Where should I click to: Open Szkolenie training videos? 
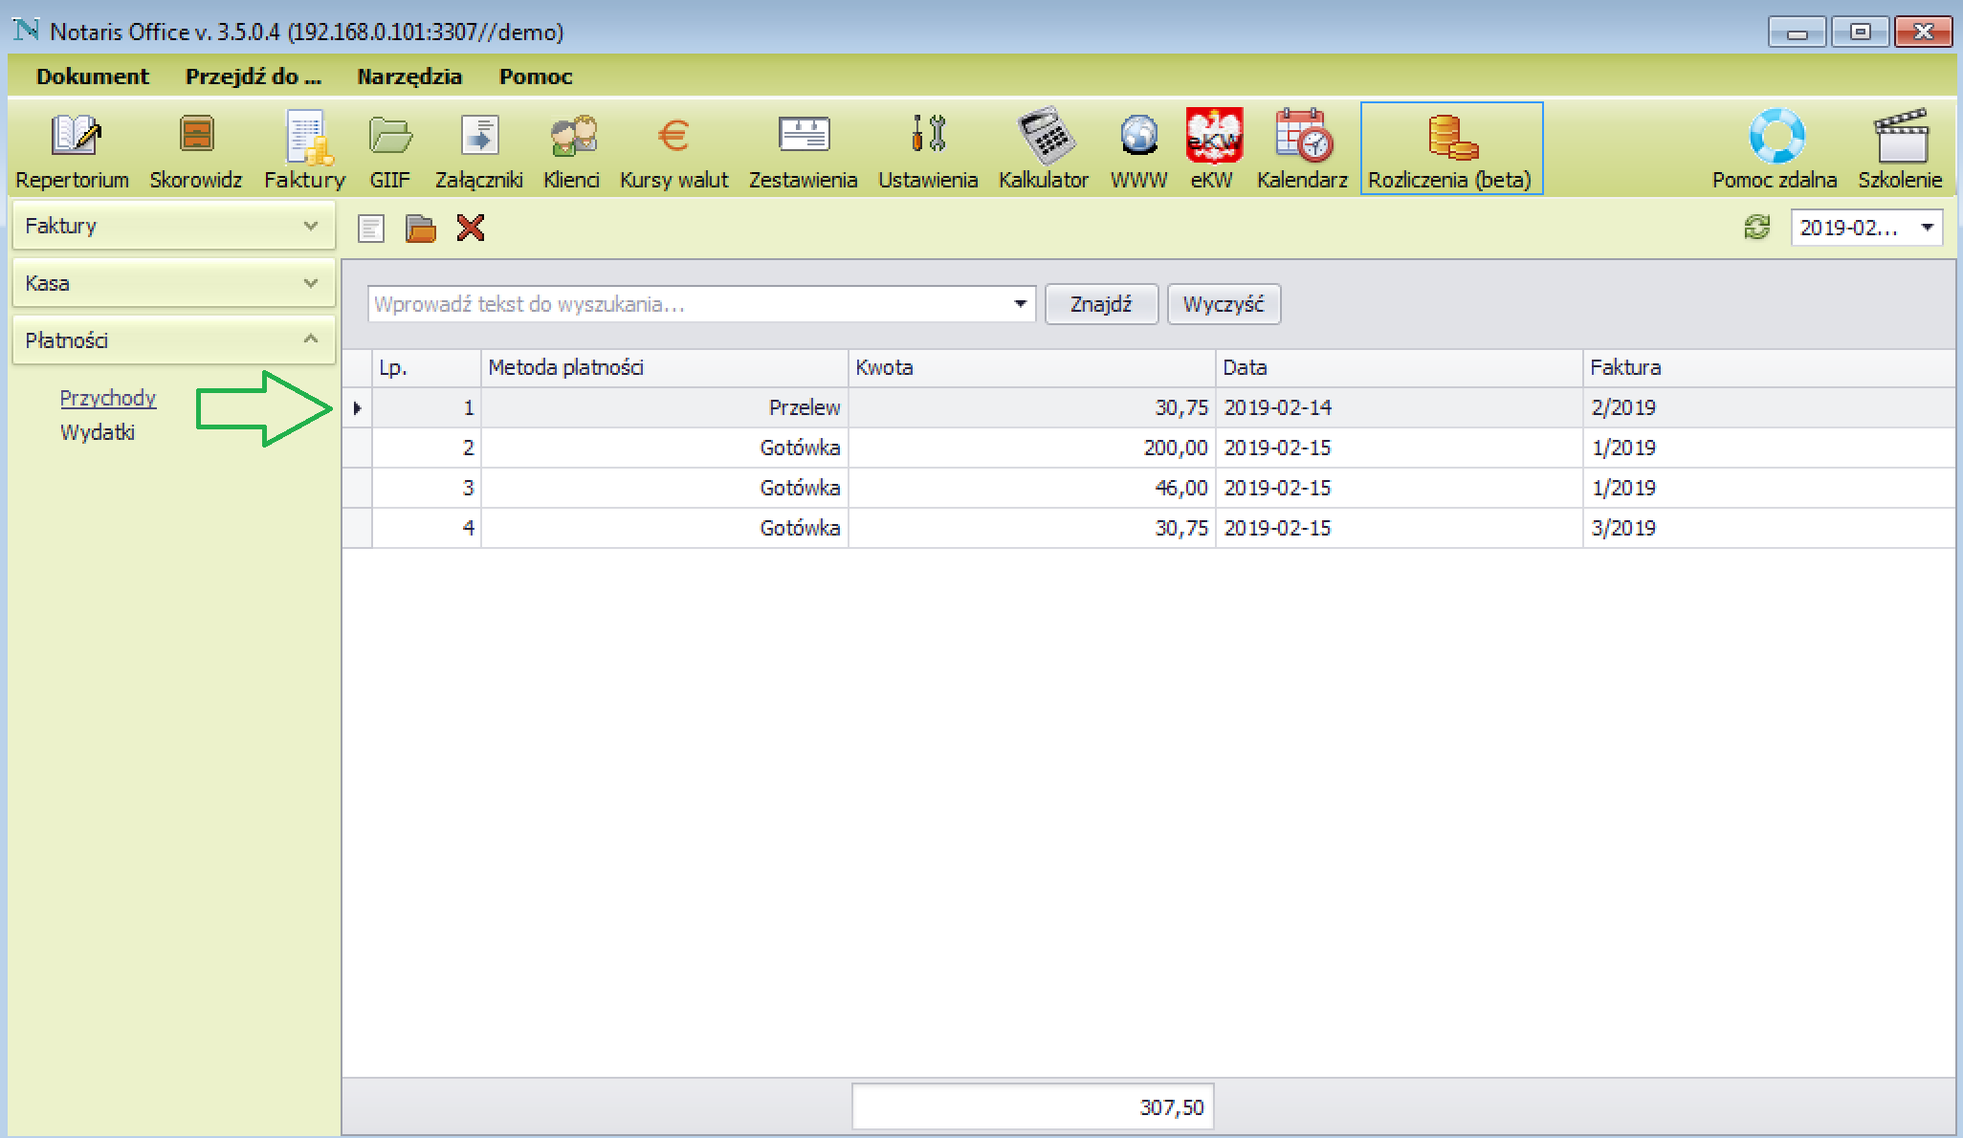click(1901, 150)
